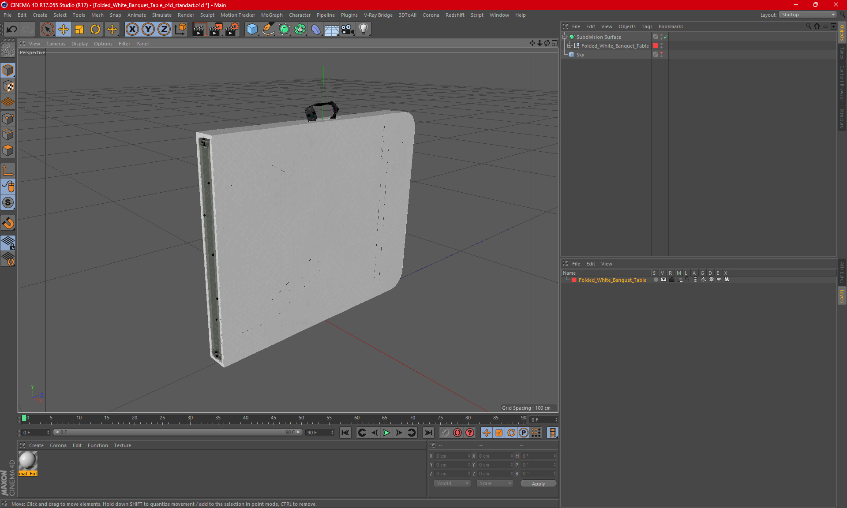This screenshot has height=508, width=847.
Task: Click the Array modeling object icon
Action: (300, 30)
